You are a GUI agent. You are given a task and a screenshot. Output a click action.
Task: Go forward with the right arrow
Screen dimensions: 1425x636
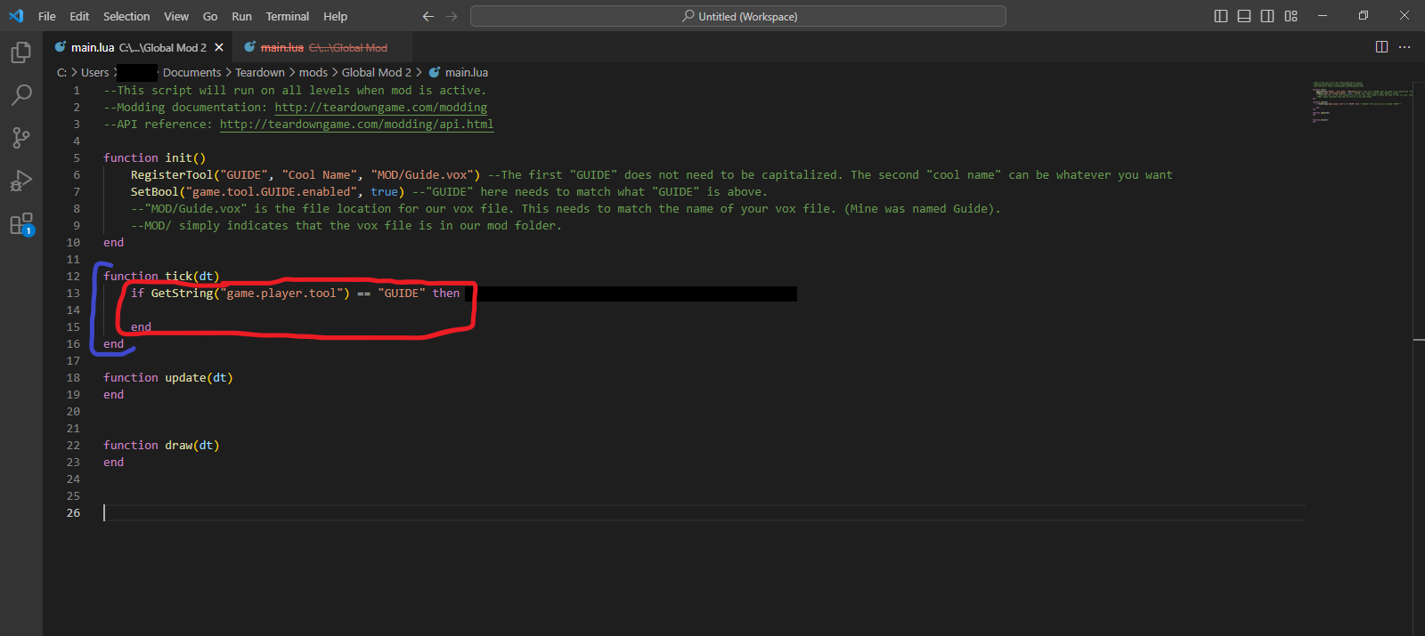(452, 16)
